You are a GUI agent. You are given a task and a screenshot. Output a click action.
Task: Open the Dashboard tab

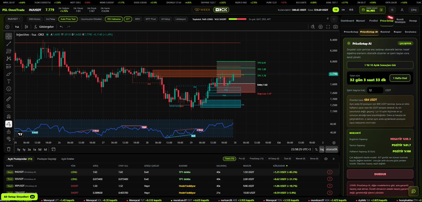pos(347,21)
